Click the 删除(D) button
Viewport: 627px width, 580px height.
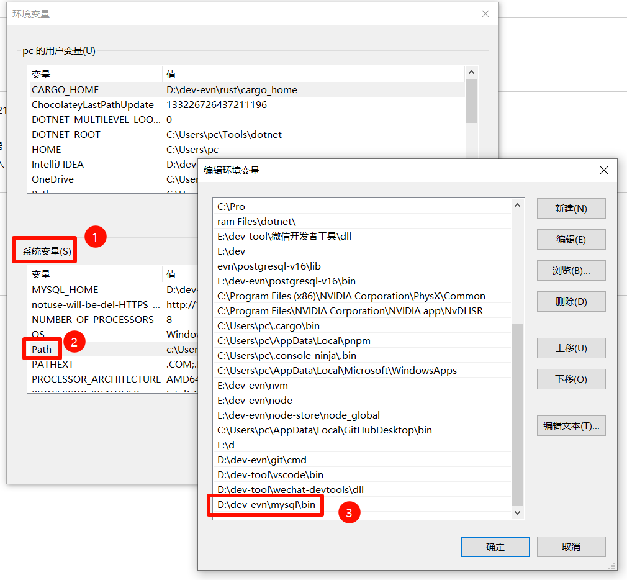click(571, 302)
